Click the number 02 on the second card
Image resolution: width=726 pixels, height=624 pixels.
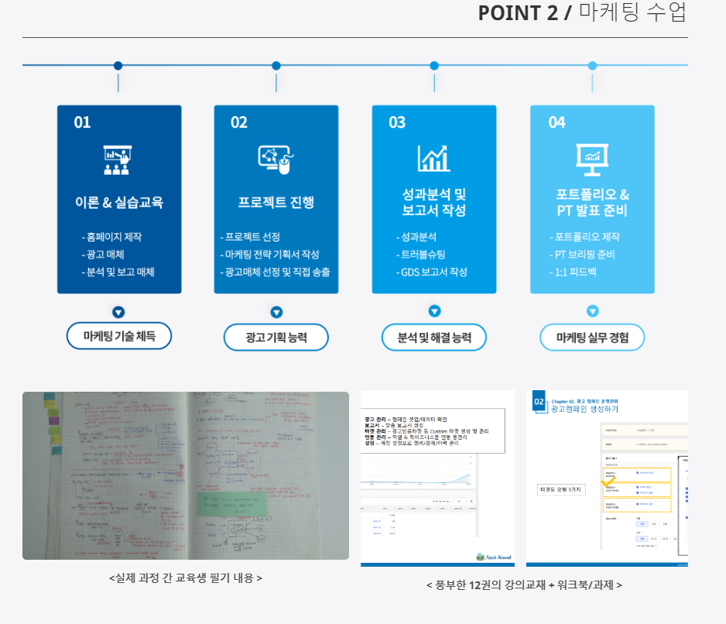coord(239,122)
